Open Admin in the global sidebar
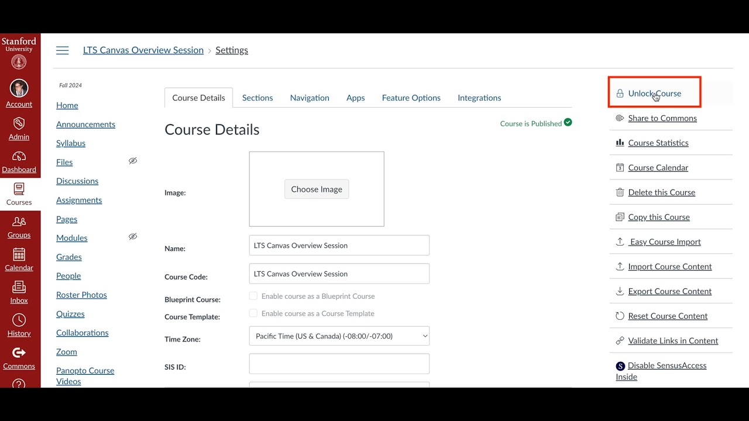749x421 pixels. point(19,128)
